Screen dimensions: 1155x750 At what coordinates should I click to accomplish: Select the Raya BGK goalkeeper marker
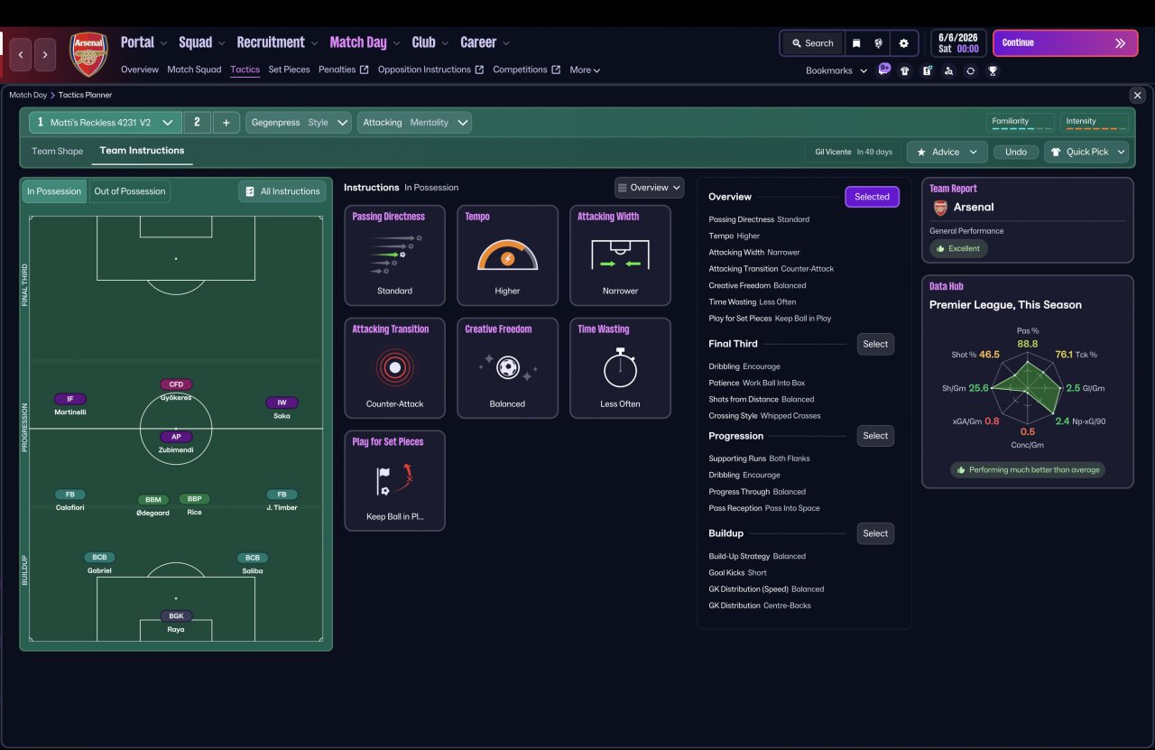176,622
